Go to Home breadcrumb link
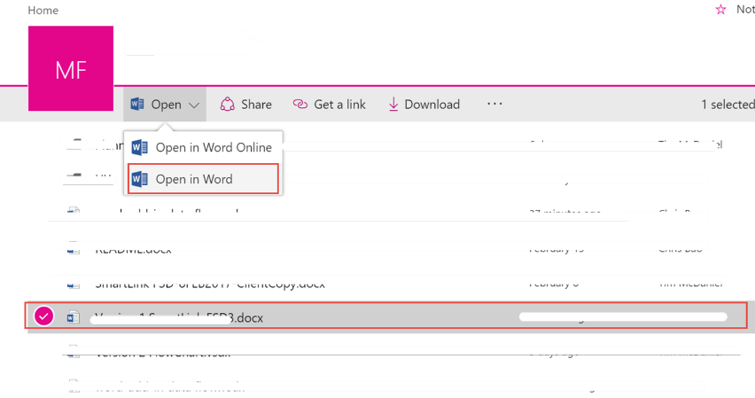Viewport: 755px width, 398px height. pyautogui.click(x=43, y=11)
